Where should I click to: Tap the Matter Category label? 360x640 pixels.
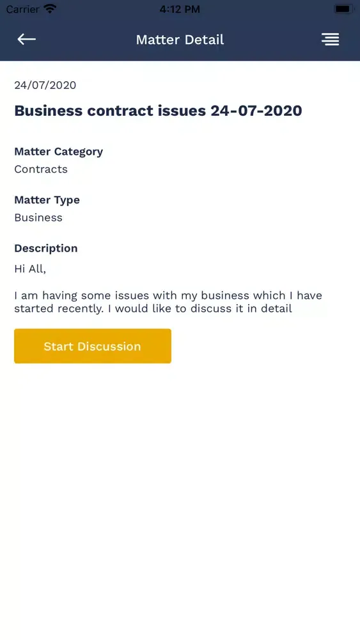pyautogui.click(x=59, y=152)
